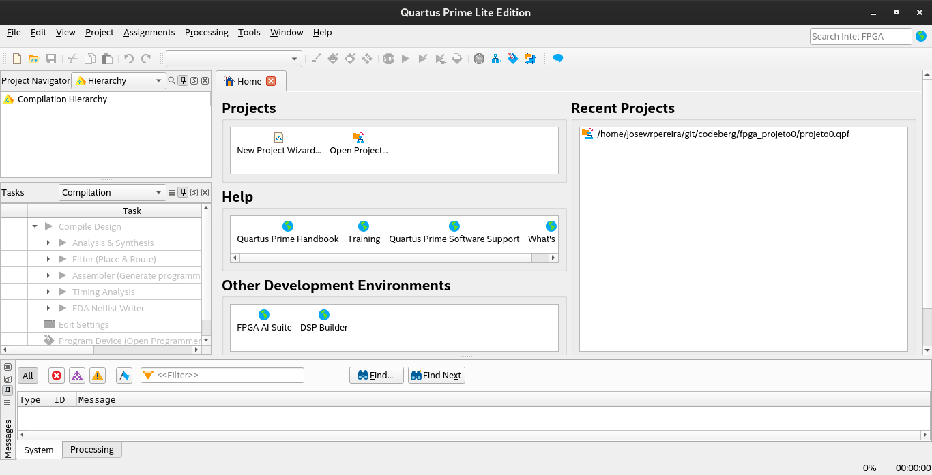This screenshot has width=932, height=475.
Task: Open the Hierarchy dropdown in Project Navigator
Action: coord(119,80)
